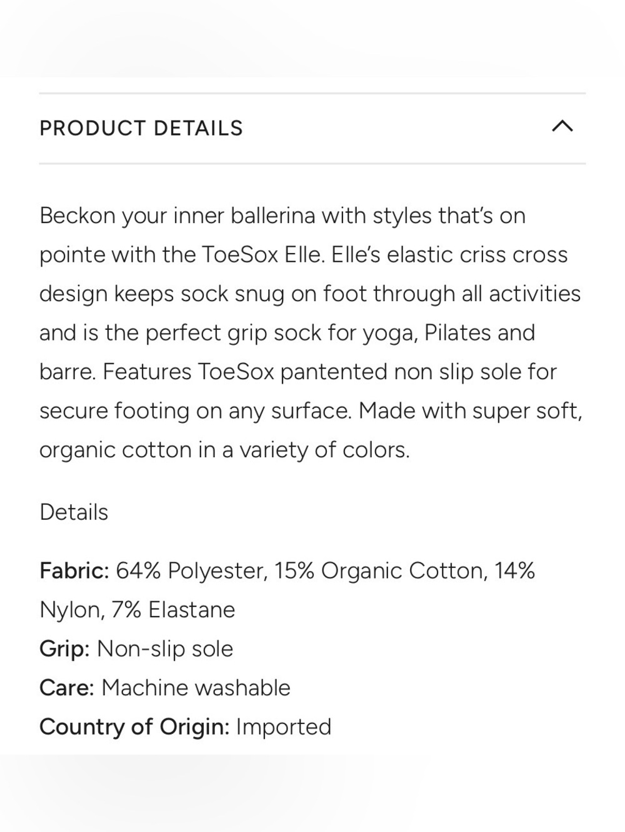
Task: Collapse section using the chevron-up icon
Action: (x=562, y=127)
